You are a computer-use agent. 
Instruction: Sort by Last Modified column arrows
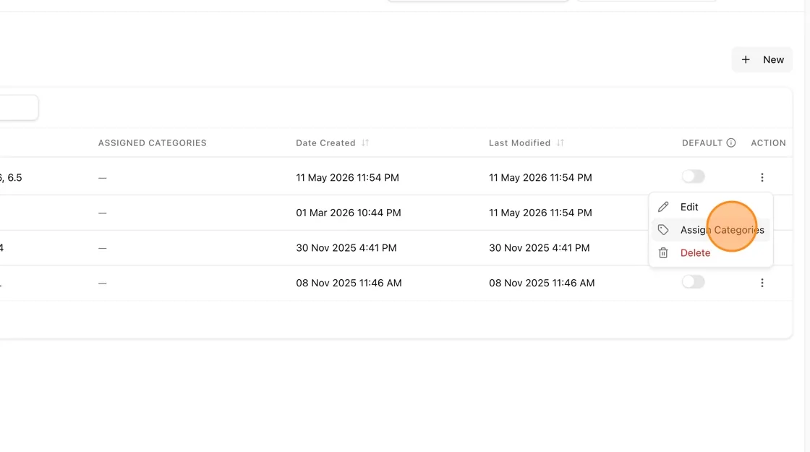point(560,143)
